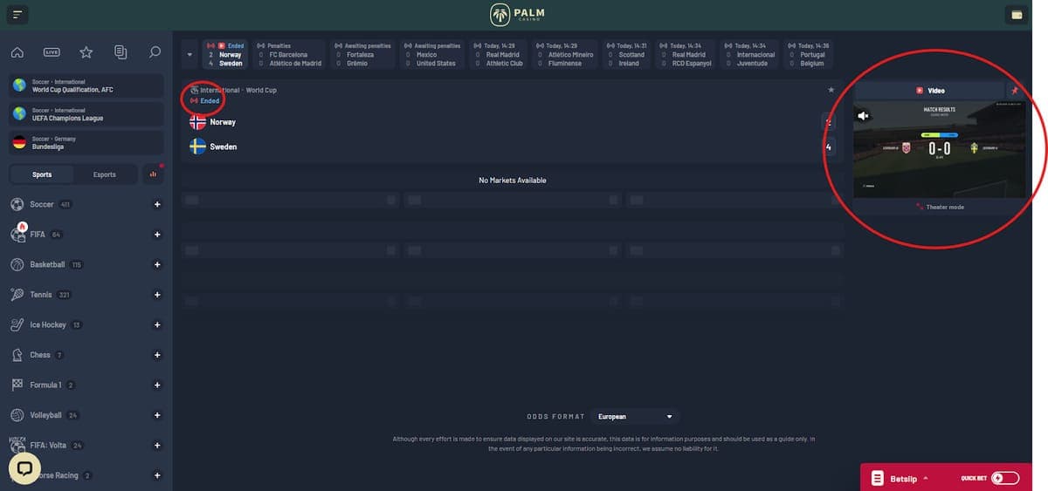
Task: Select FC Barcelona vs Atlético match card
Action: (290, 54)
